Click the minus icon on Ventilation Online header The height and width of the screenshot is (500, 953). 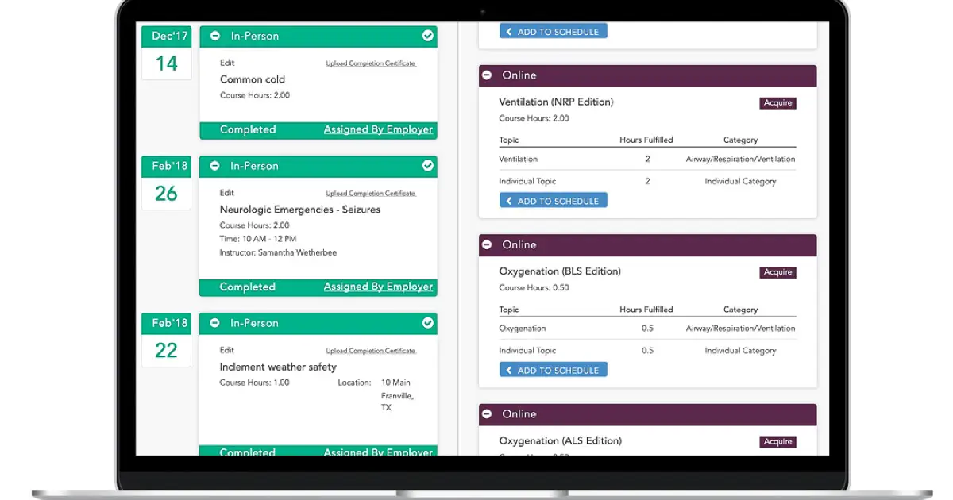[487, 75]
